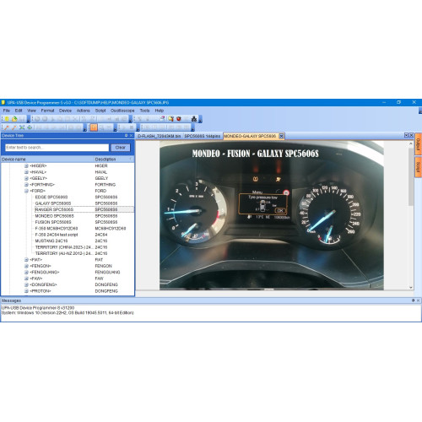Click the red bug toolbar icon
The width and height of the screenshot is (422, 422).
179,119
